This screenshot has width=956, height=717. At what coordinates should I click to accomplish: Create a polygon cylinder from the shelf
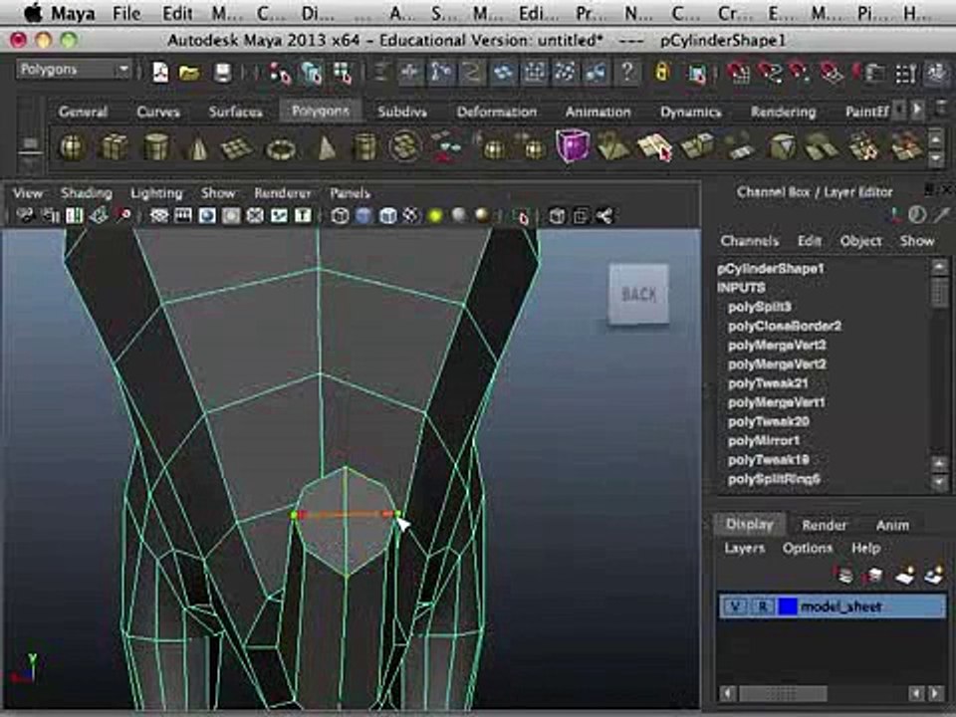click(156, 147)
